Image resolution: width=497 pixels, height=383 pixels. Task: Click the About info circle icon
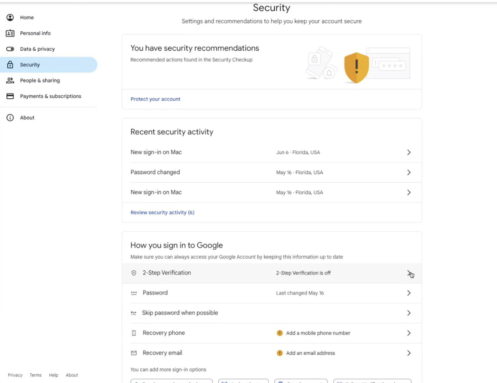pyautogui.click(x=10, y=118)
